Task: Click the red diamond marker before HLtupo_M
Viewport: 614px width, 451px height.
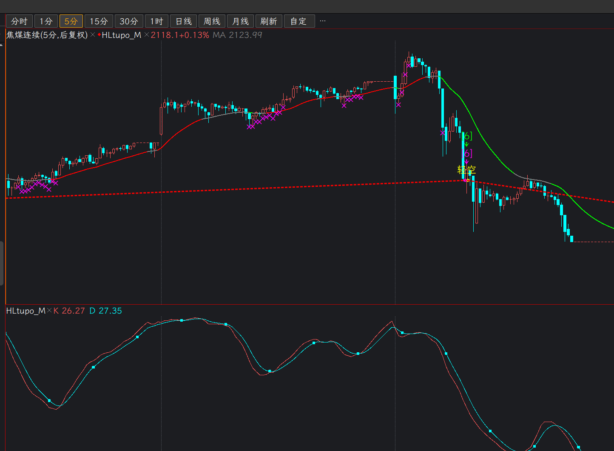Action: (99, 35)
